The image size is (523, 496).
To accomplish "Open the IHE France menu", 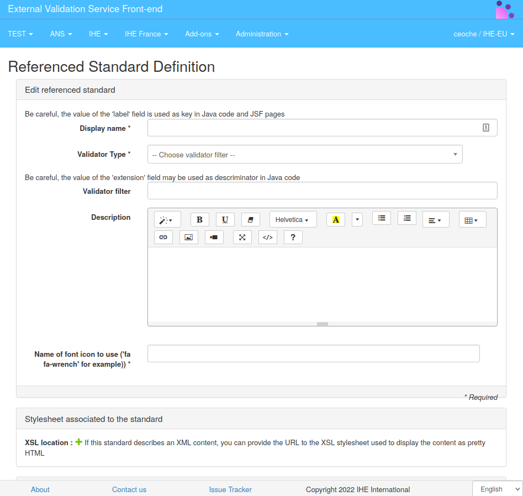I will click(x=146, y=34).
